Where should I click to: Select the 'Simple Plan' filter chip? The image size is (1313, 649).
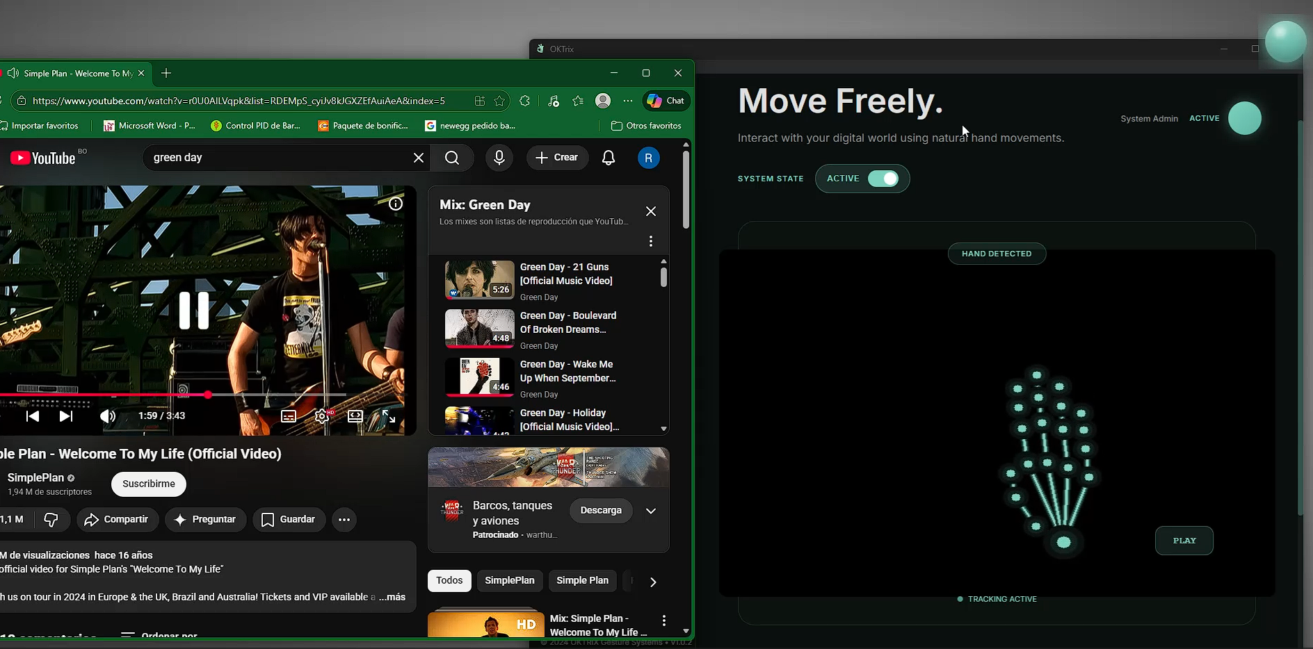coord(583,580)
